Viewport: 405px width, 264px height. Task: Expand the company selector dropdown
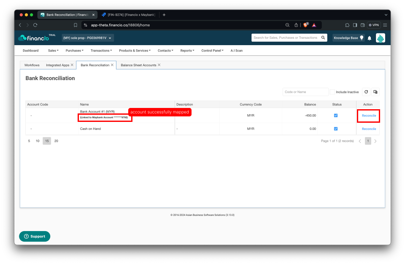click(x=88, y=38)
